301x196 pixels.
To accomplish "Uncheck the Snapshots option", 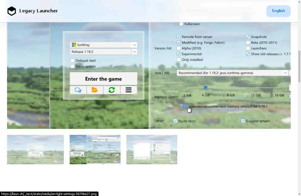I will tap(248, 37).
